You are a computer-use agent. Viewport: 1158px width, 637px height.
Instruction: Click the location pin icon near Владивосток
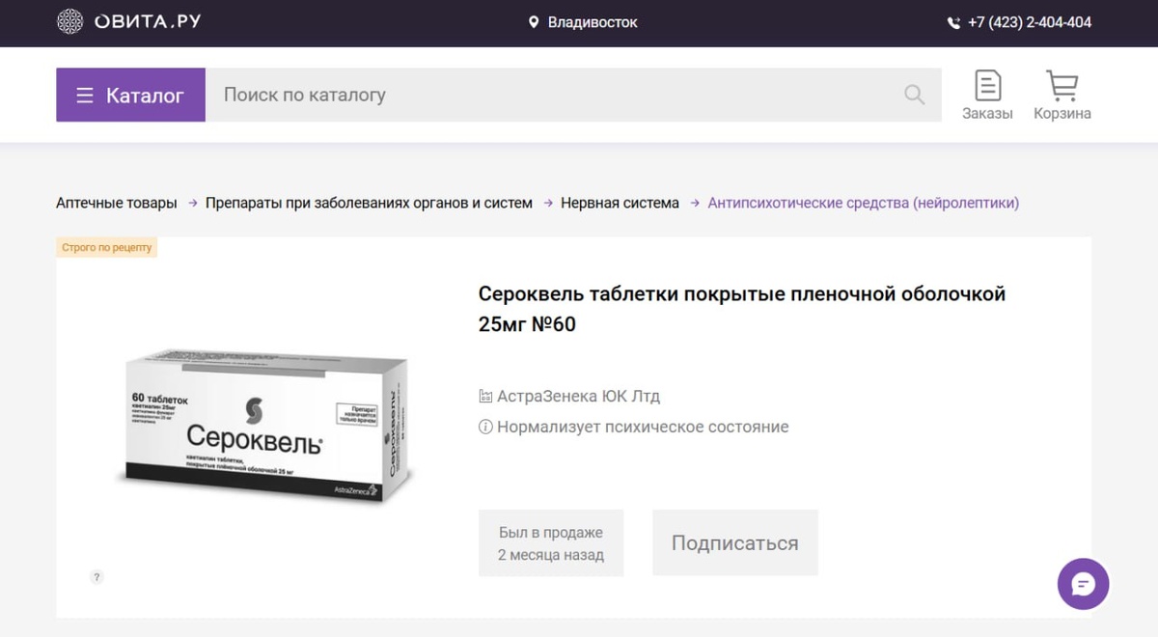(534, 22)
